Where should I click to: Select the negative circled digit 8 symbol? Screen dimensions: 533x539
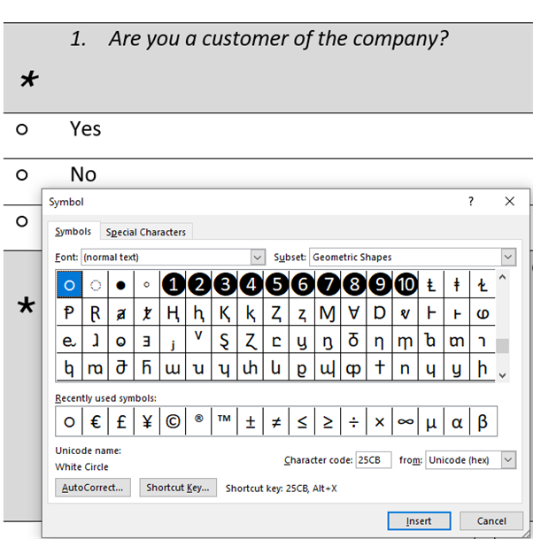tap(354, 285)
